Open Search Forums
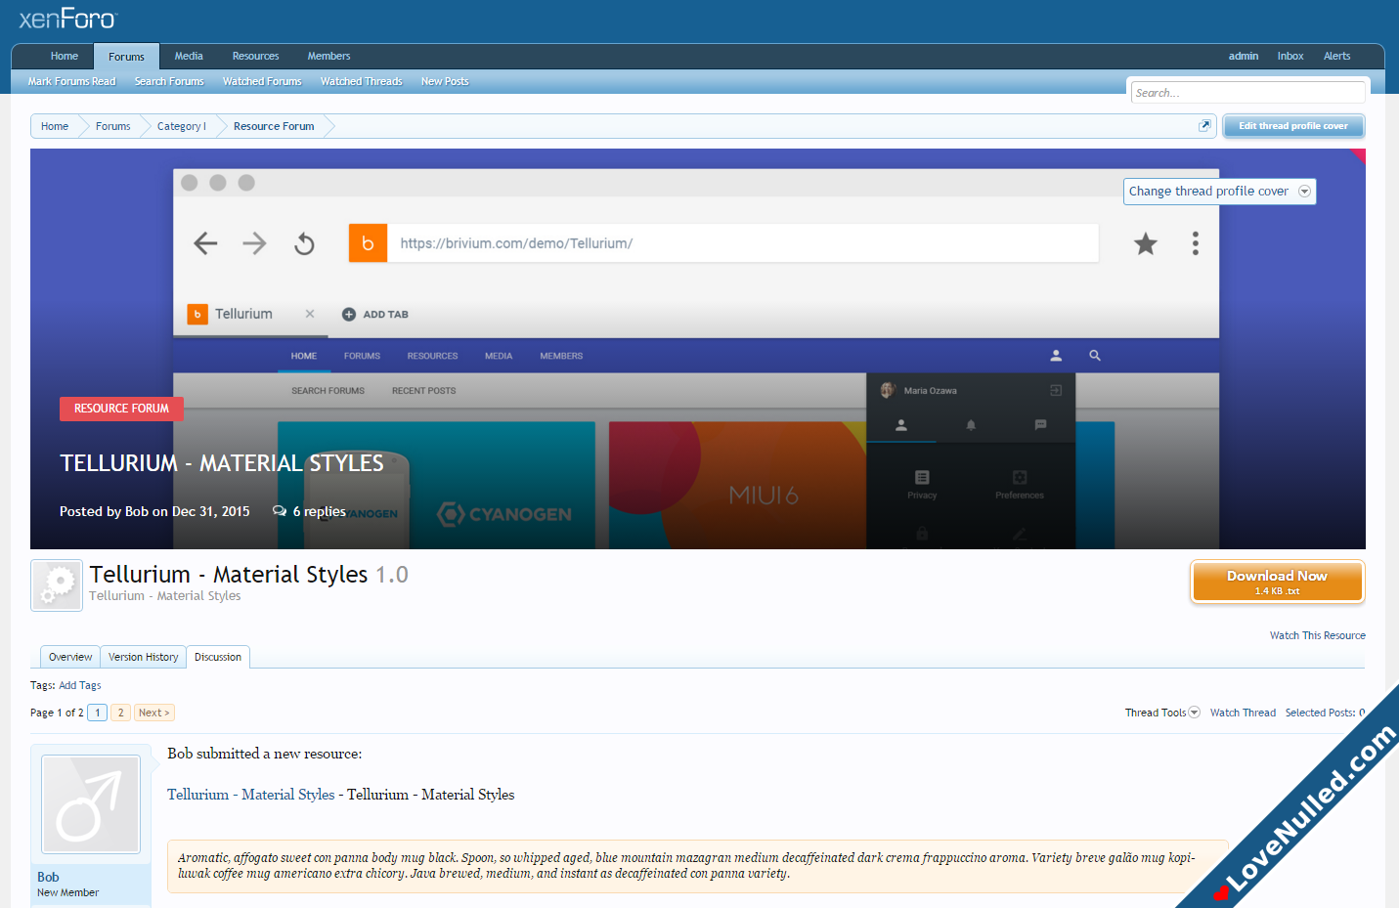Image resolution: width=1399 pixels, height=908 pixels. pyautogui.click(x=169, y=81)
